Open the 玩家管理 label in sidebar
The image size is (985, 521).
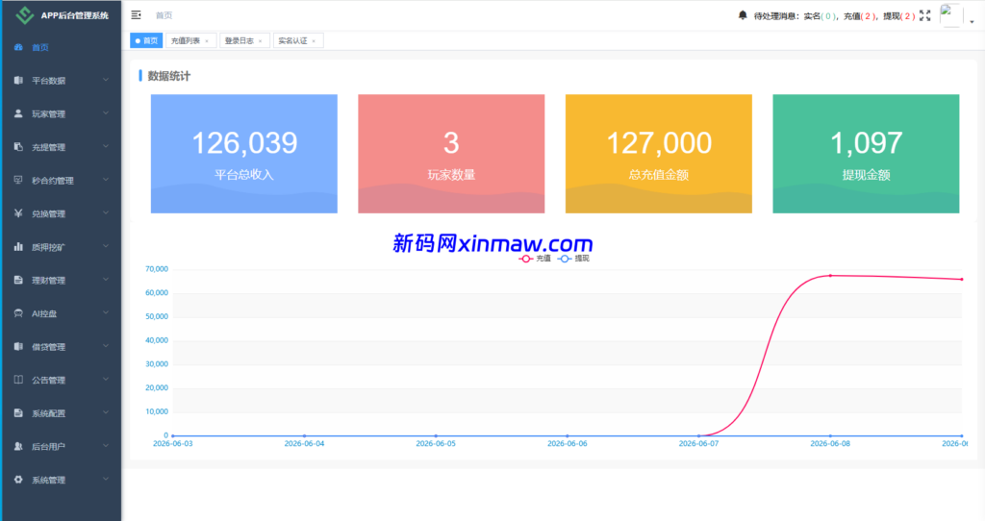point(48,113)
